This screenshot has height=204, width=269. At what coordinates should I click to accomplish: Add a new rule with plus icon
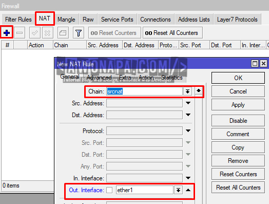(7, 32)
